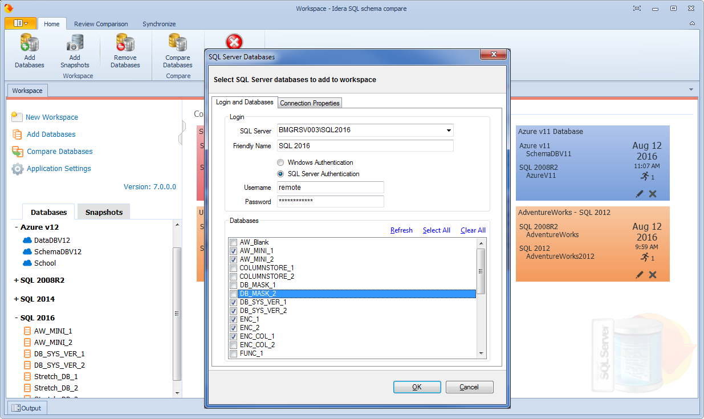Click the Compare Databases sidebar icon
Viewport: 704px width, 419px height.
pyautogui.click(x=17, y=152)
